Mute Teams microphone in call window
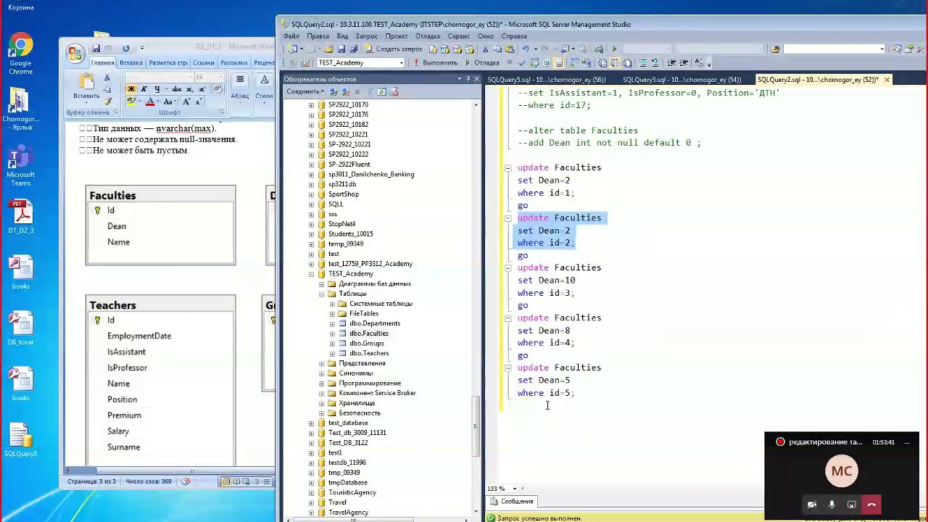This screenshot has width=928, height=522. pyautogui.click(x=832, y=505)
